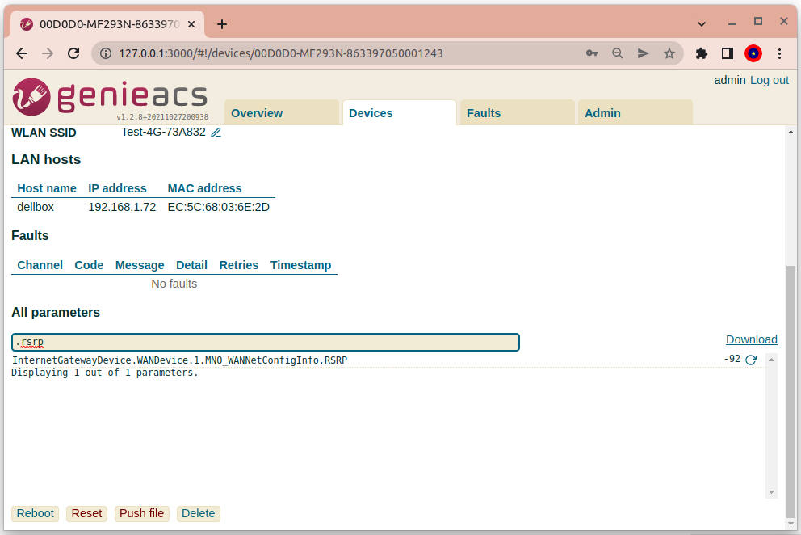Switch to the Admin tab

[x=602, y=113]
